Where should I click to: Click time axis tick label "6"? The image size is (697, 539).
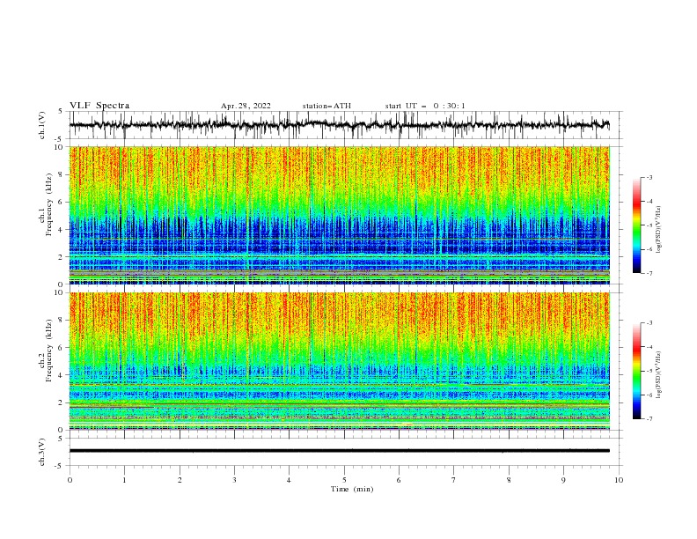click(x=399, y=480)
